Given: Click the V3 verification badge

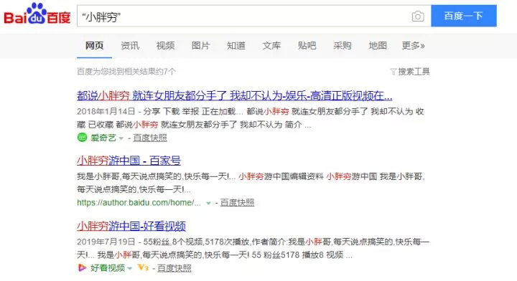Looking at the screenshot, I should pos(143,267).
